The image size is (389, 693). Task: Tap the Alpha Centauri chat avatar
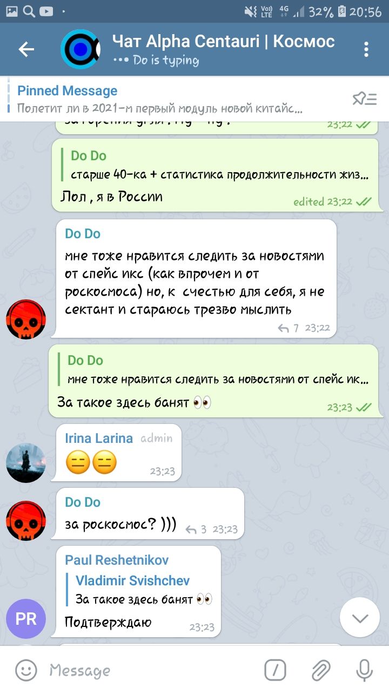pyautogui.click(x=80, y=50)
